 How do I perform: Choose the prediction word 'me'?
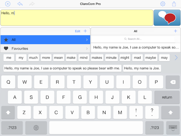tap(9, 58)
